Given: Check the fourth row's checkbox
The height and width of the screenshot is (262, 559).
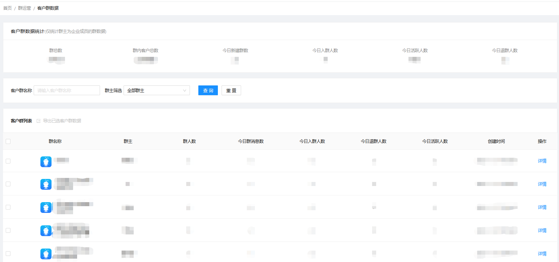Looking at the screenshot, I should click(8, 230).
